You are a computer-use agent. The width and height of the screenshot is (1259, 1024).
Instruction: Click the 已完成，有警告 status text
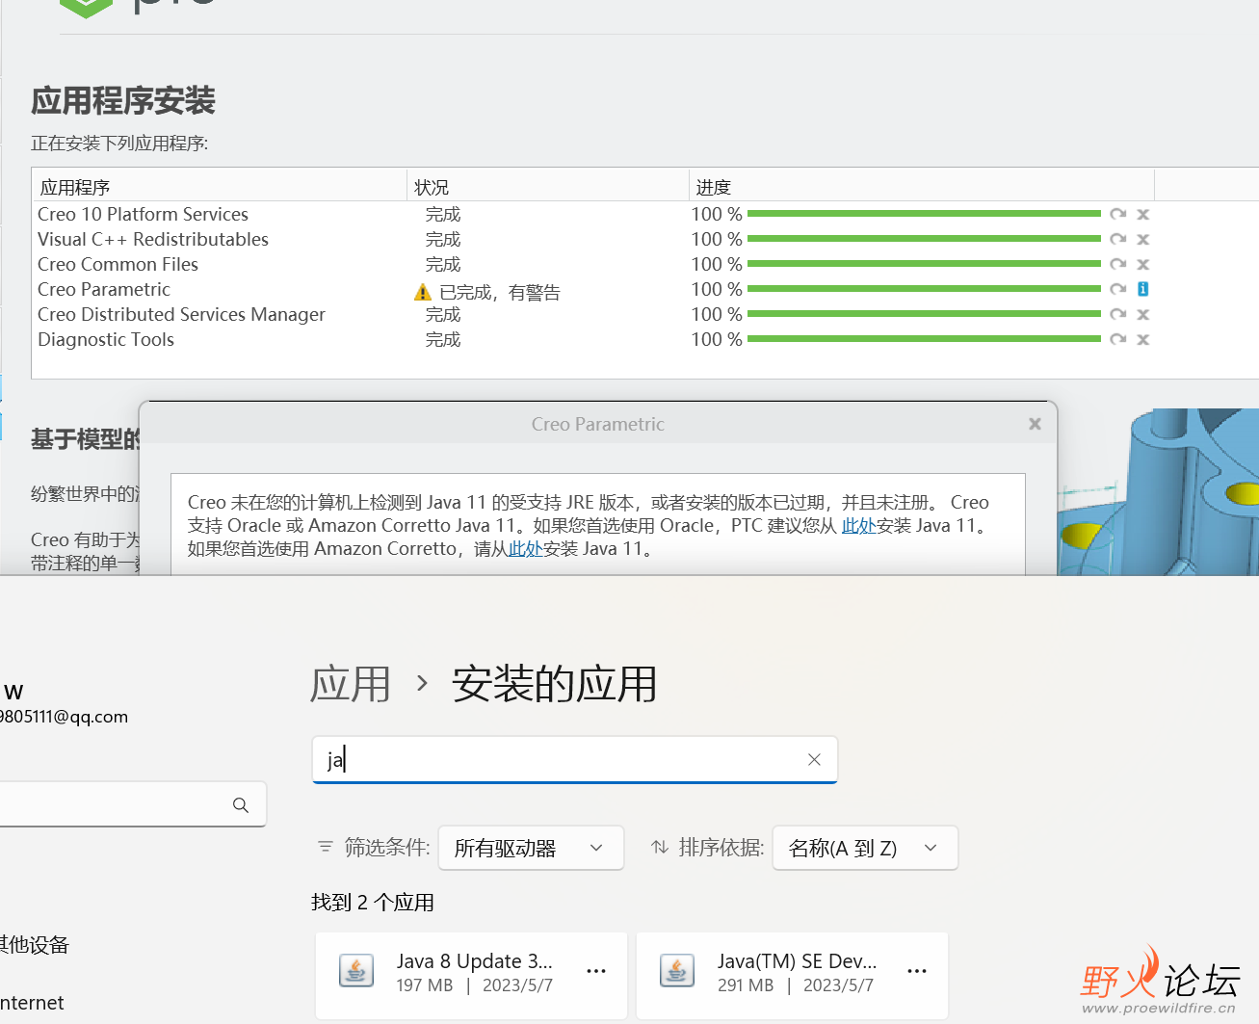pyautogui.click(x=499, y=292)
